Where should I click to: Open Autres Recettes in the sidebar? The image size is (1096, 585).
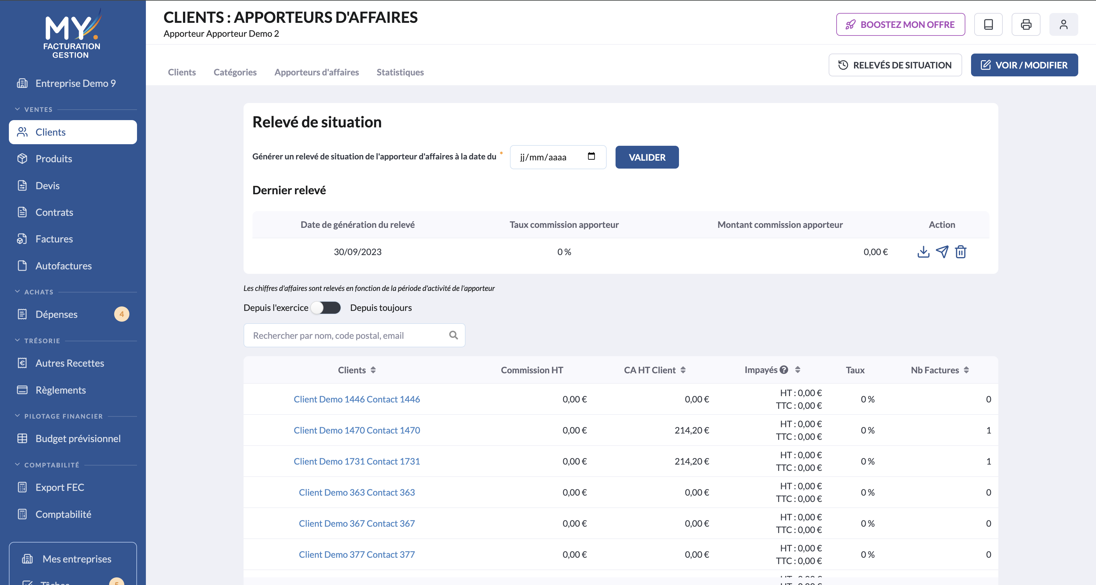(x=73, y=363)
